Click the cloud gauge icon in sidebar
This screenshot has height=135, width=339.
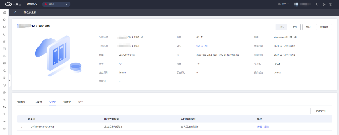coord(4,107)
